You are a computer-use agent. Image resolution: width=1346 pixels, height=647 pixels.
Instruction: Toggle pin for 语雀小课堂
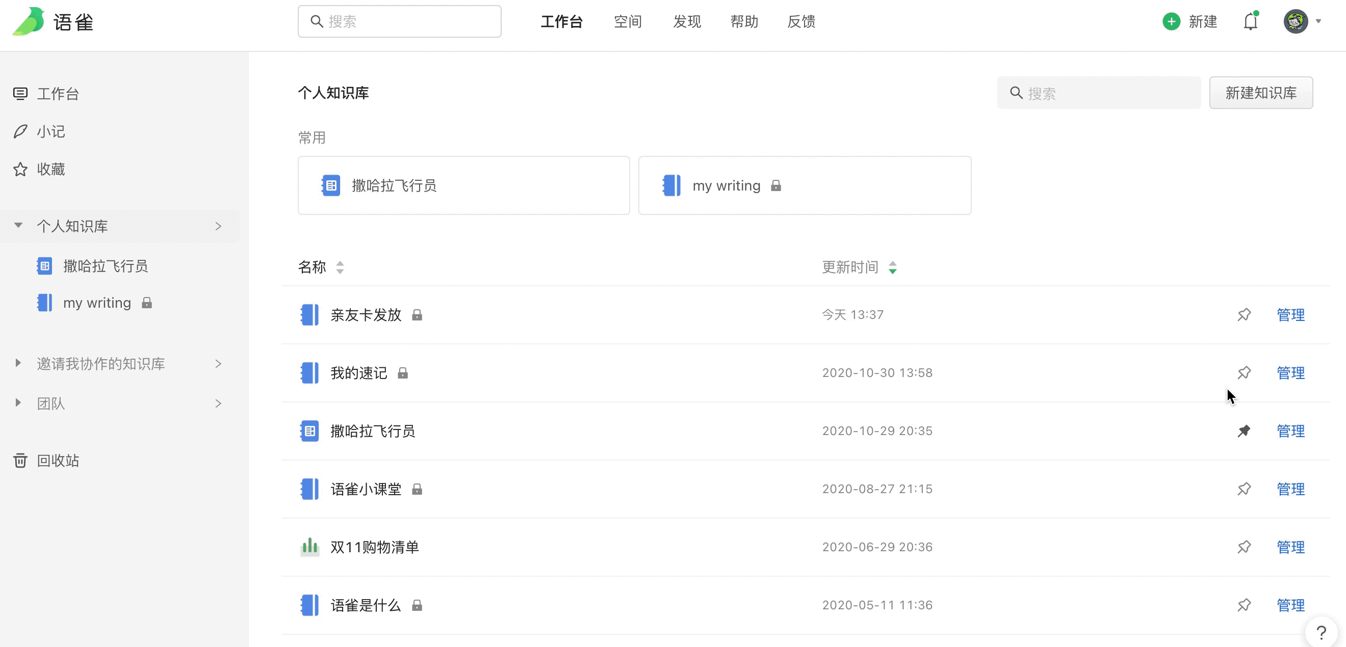tap(1244, 488)
